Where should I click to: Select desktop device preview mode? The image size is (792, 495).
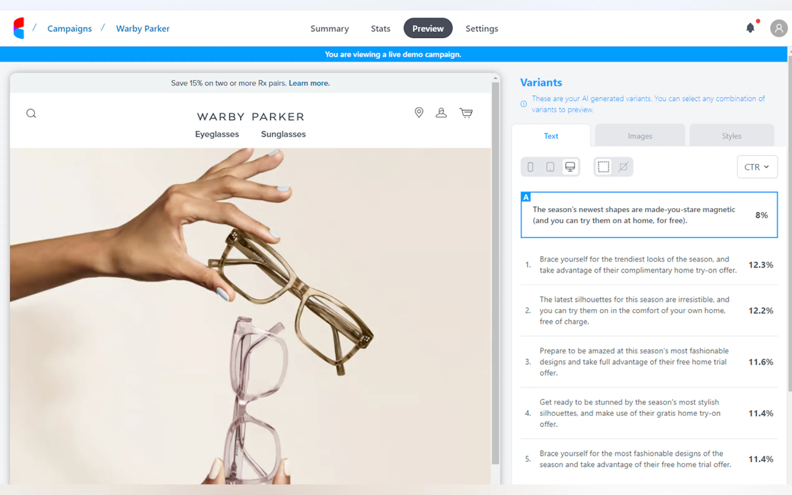click(570, 167)
